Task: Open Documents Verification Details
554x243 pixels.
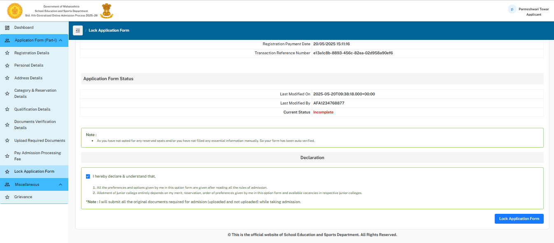Action: 35,125
